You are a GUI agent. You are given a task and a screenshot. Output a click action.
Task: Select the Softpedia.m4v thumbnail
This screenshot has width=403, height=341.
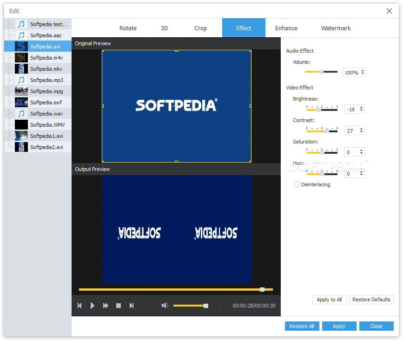click(x=21, y=58)
